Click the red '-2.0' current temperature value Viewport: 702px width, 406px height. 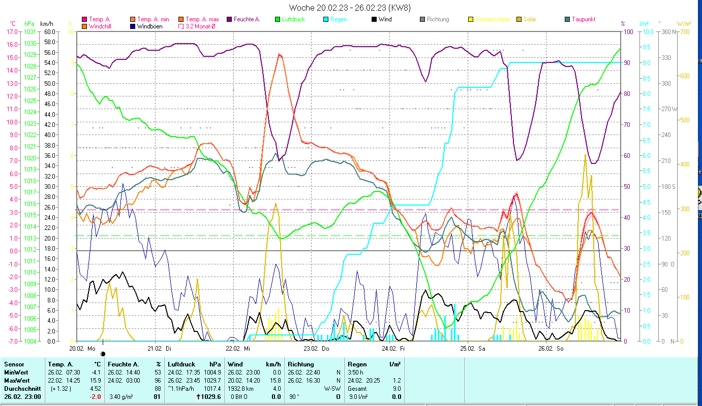96,397
